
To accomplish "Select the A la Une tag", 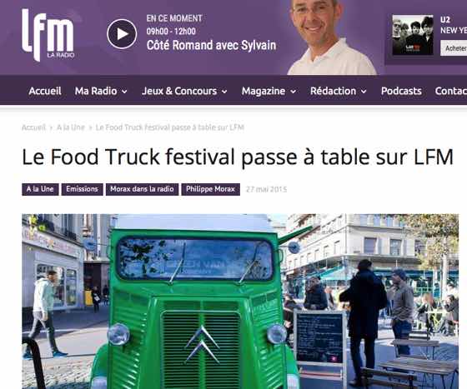I will 40,189.
